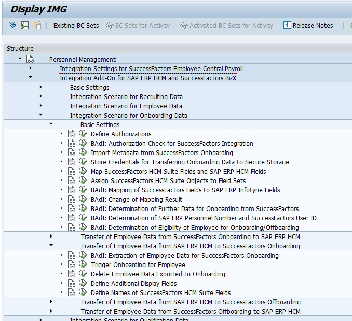Expand Integration Scenario for Recruiting Data
352x321 pixels.
pos(40,96)
